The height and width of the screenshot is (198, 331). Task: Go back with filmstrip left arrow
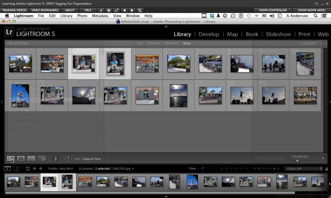[34, 169]
